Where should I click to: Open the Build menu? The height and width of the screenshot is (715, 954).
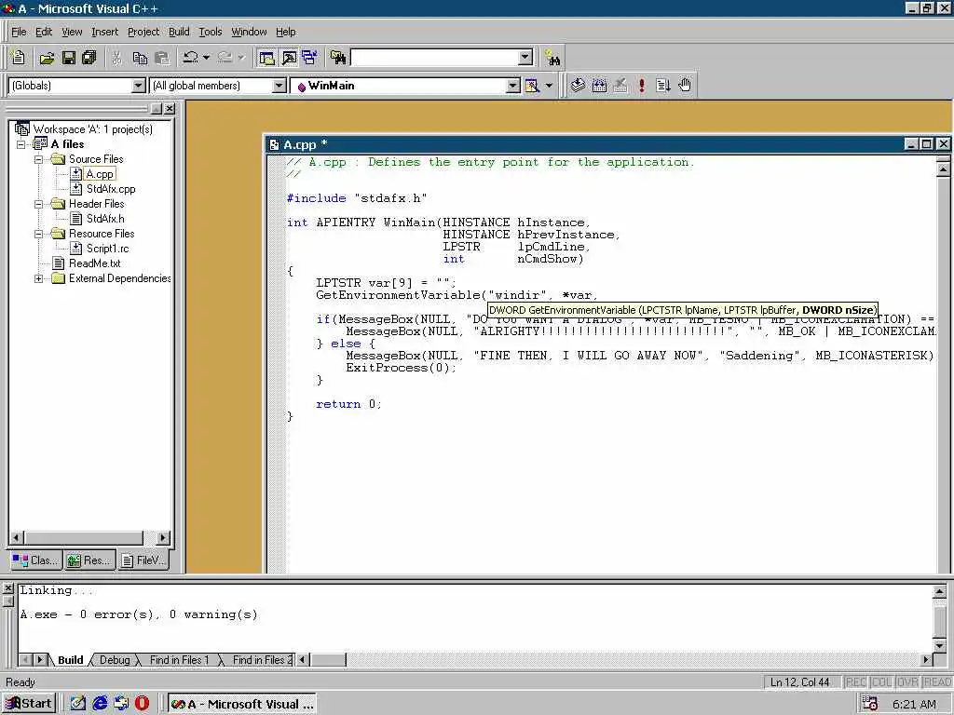(x=179, y=32)
